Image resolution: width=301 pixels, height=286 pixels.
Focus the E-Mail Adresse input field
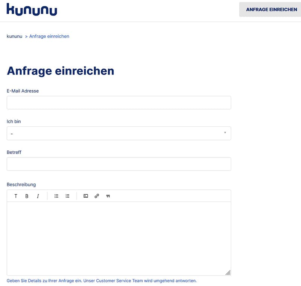tap(119, 103)
